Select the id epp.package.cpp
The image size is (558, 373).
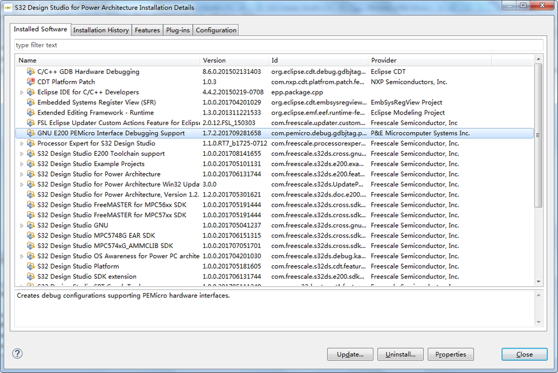(x=297, y=92)
